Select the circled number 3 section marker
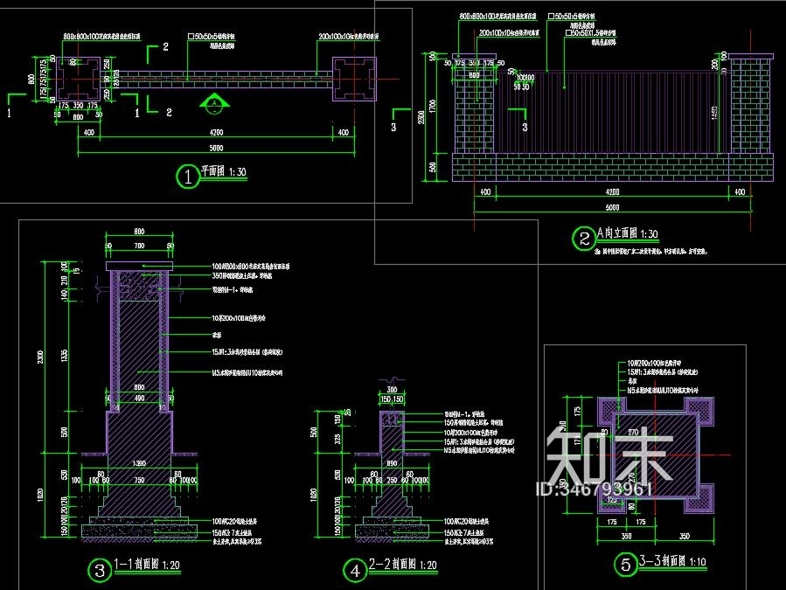 pos(100,571)
